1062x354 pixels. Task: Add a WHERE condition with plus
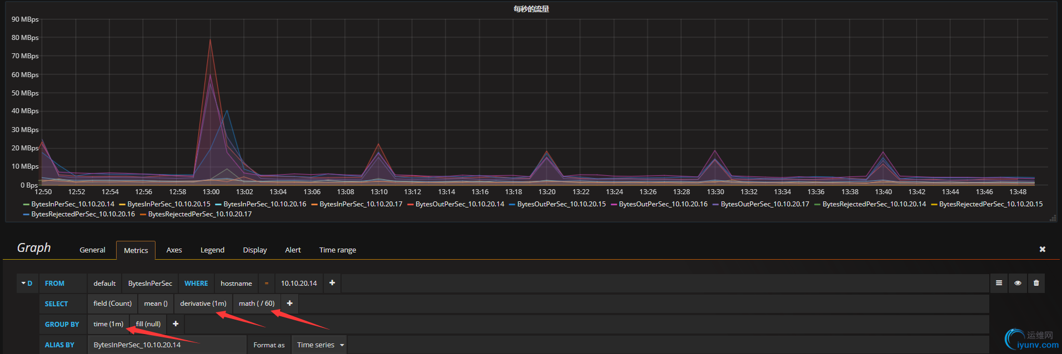[332, 283]
